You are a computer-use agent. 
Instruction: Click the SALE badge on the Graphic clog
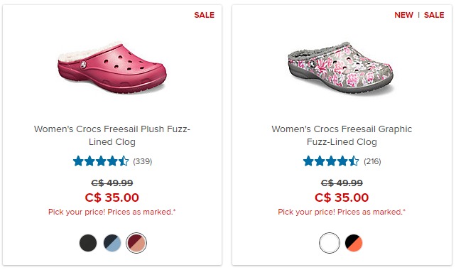tap(434, 15)
